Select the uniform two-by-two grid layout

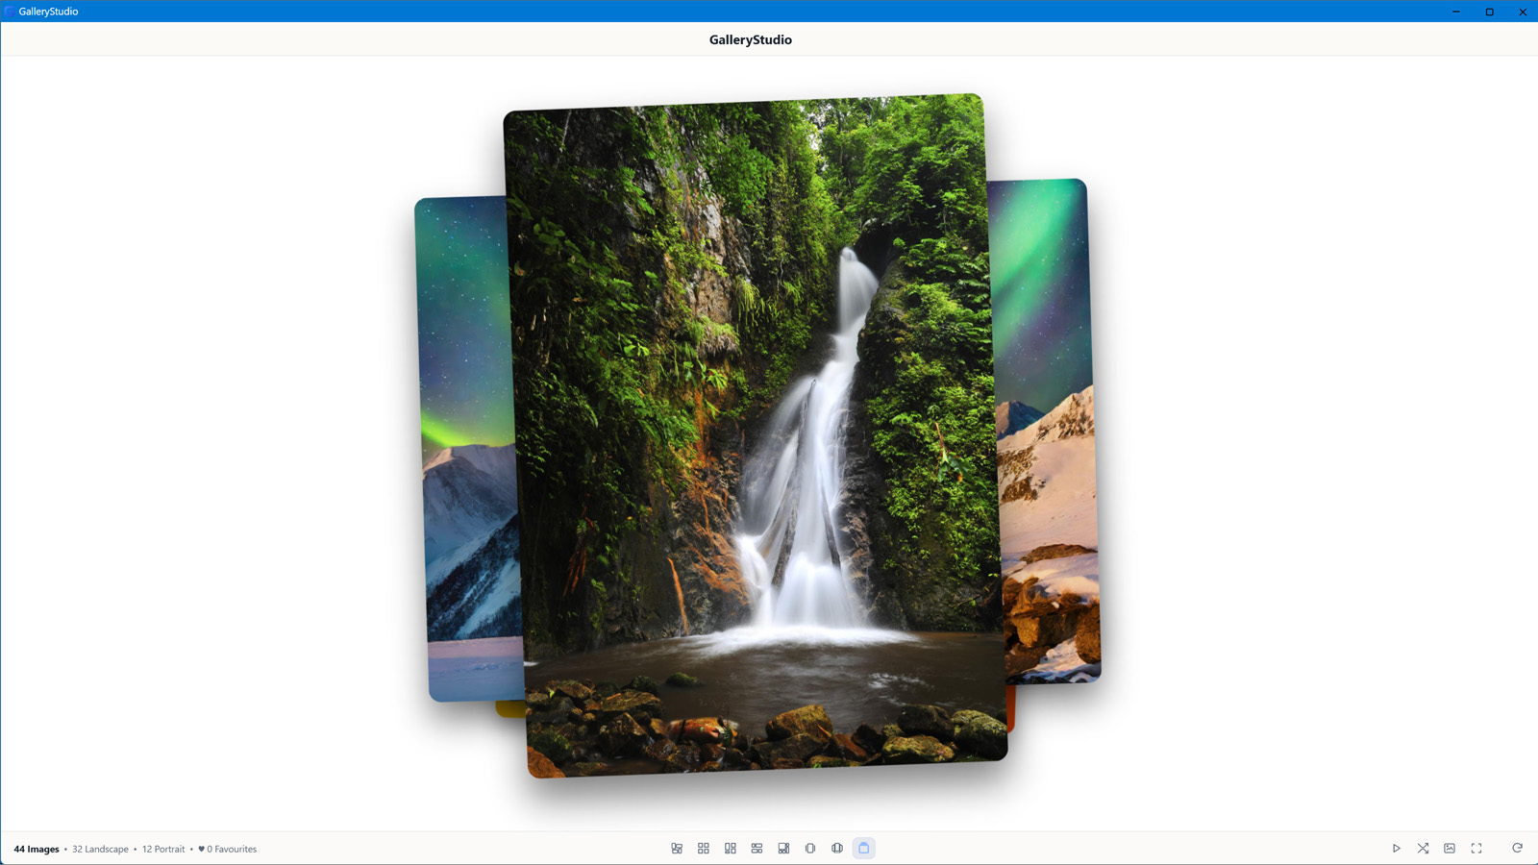point(704,849)
